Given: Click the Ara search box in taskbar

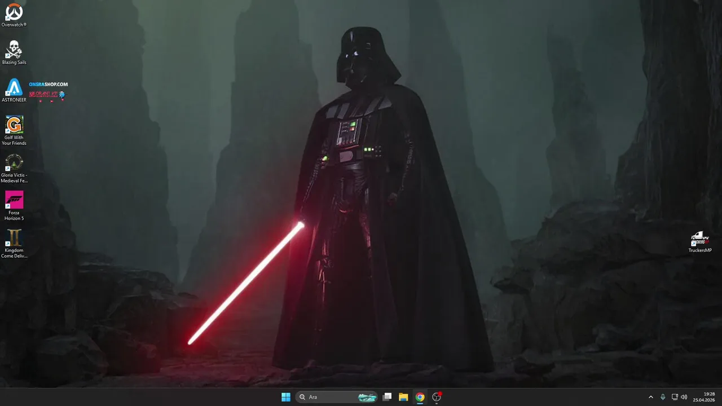Looking at the screenshot, I should (x=337, y=397).
